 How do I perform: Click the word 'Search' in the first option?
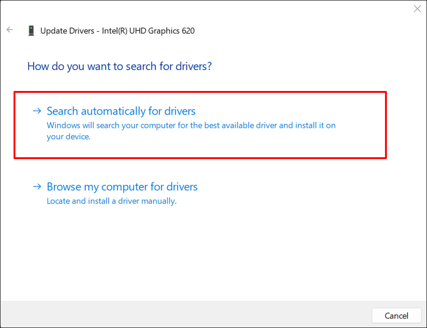click(63, 111)
